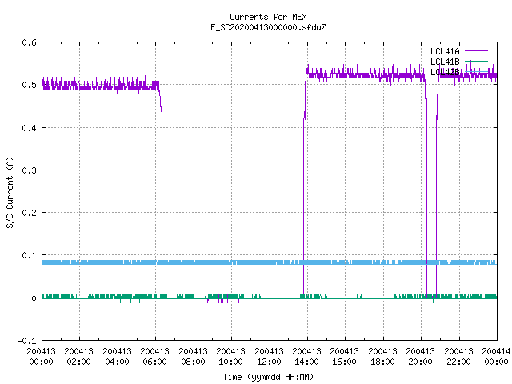The image size is (512, 384).
Task: Click the 200413 04:00 x-axis tick label
Action: click(117, 356)
